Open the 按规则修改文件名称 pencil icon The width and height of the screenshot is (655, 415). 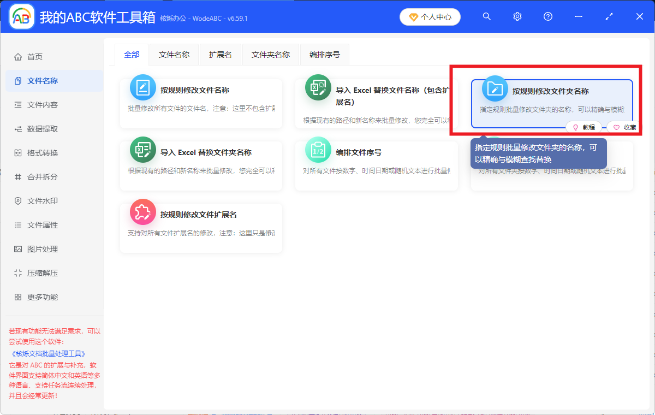coord(142,88)
